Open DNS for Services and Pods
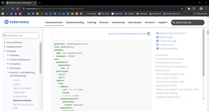Image resolution: width=209 pixels, height=111 pixels. (23, 106)
